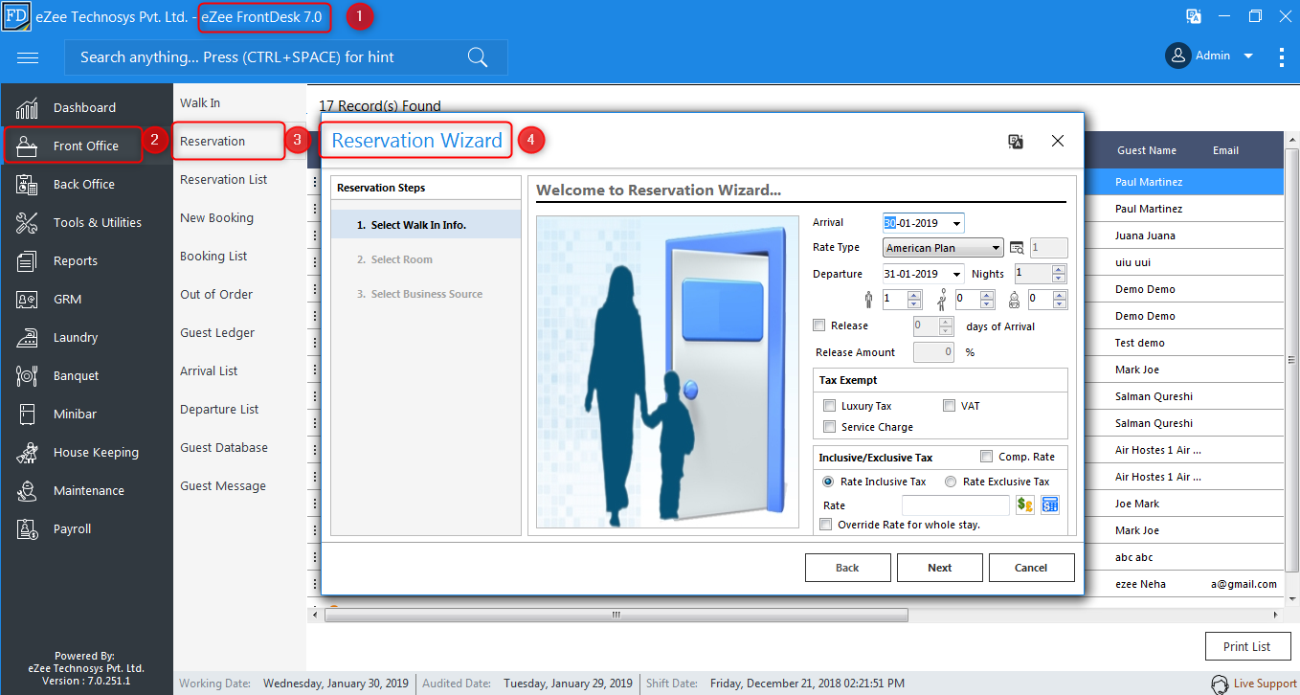
Task: Check Override Rate for whole stay
Action: click(826, 525)
